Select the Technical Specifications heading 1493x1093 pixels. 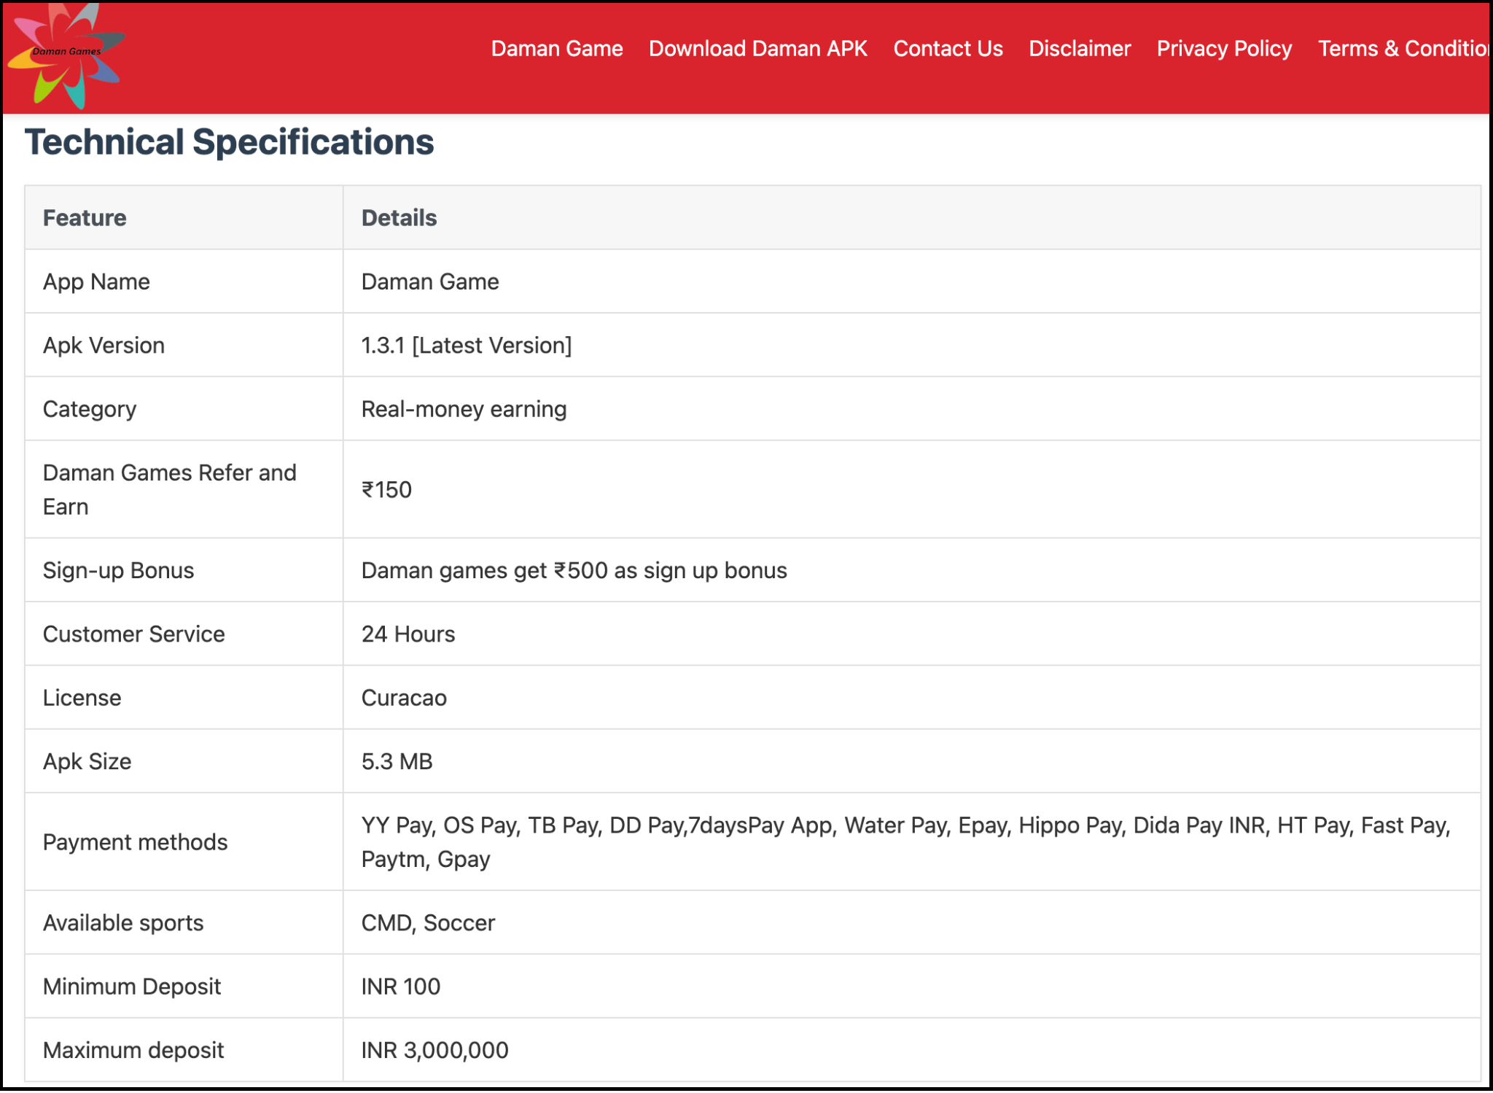(x=230, y=142)
